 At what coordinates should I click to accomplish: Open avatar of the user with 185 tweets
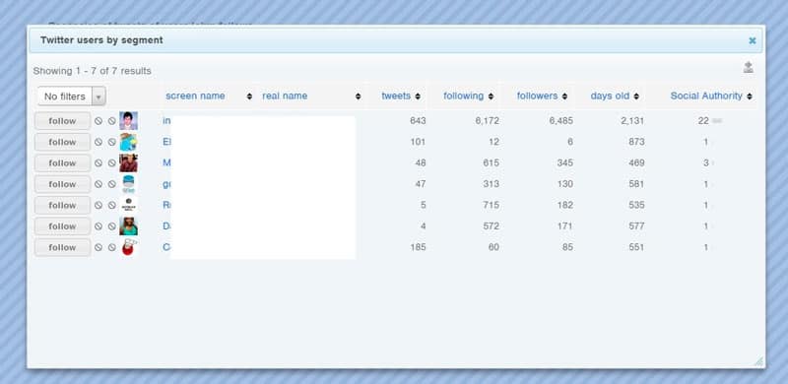129,248
